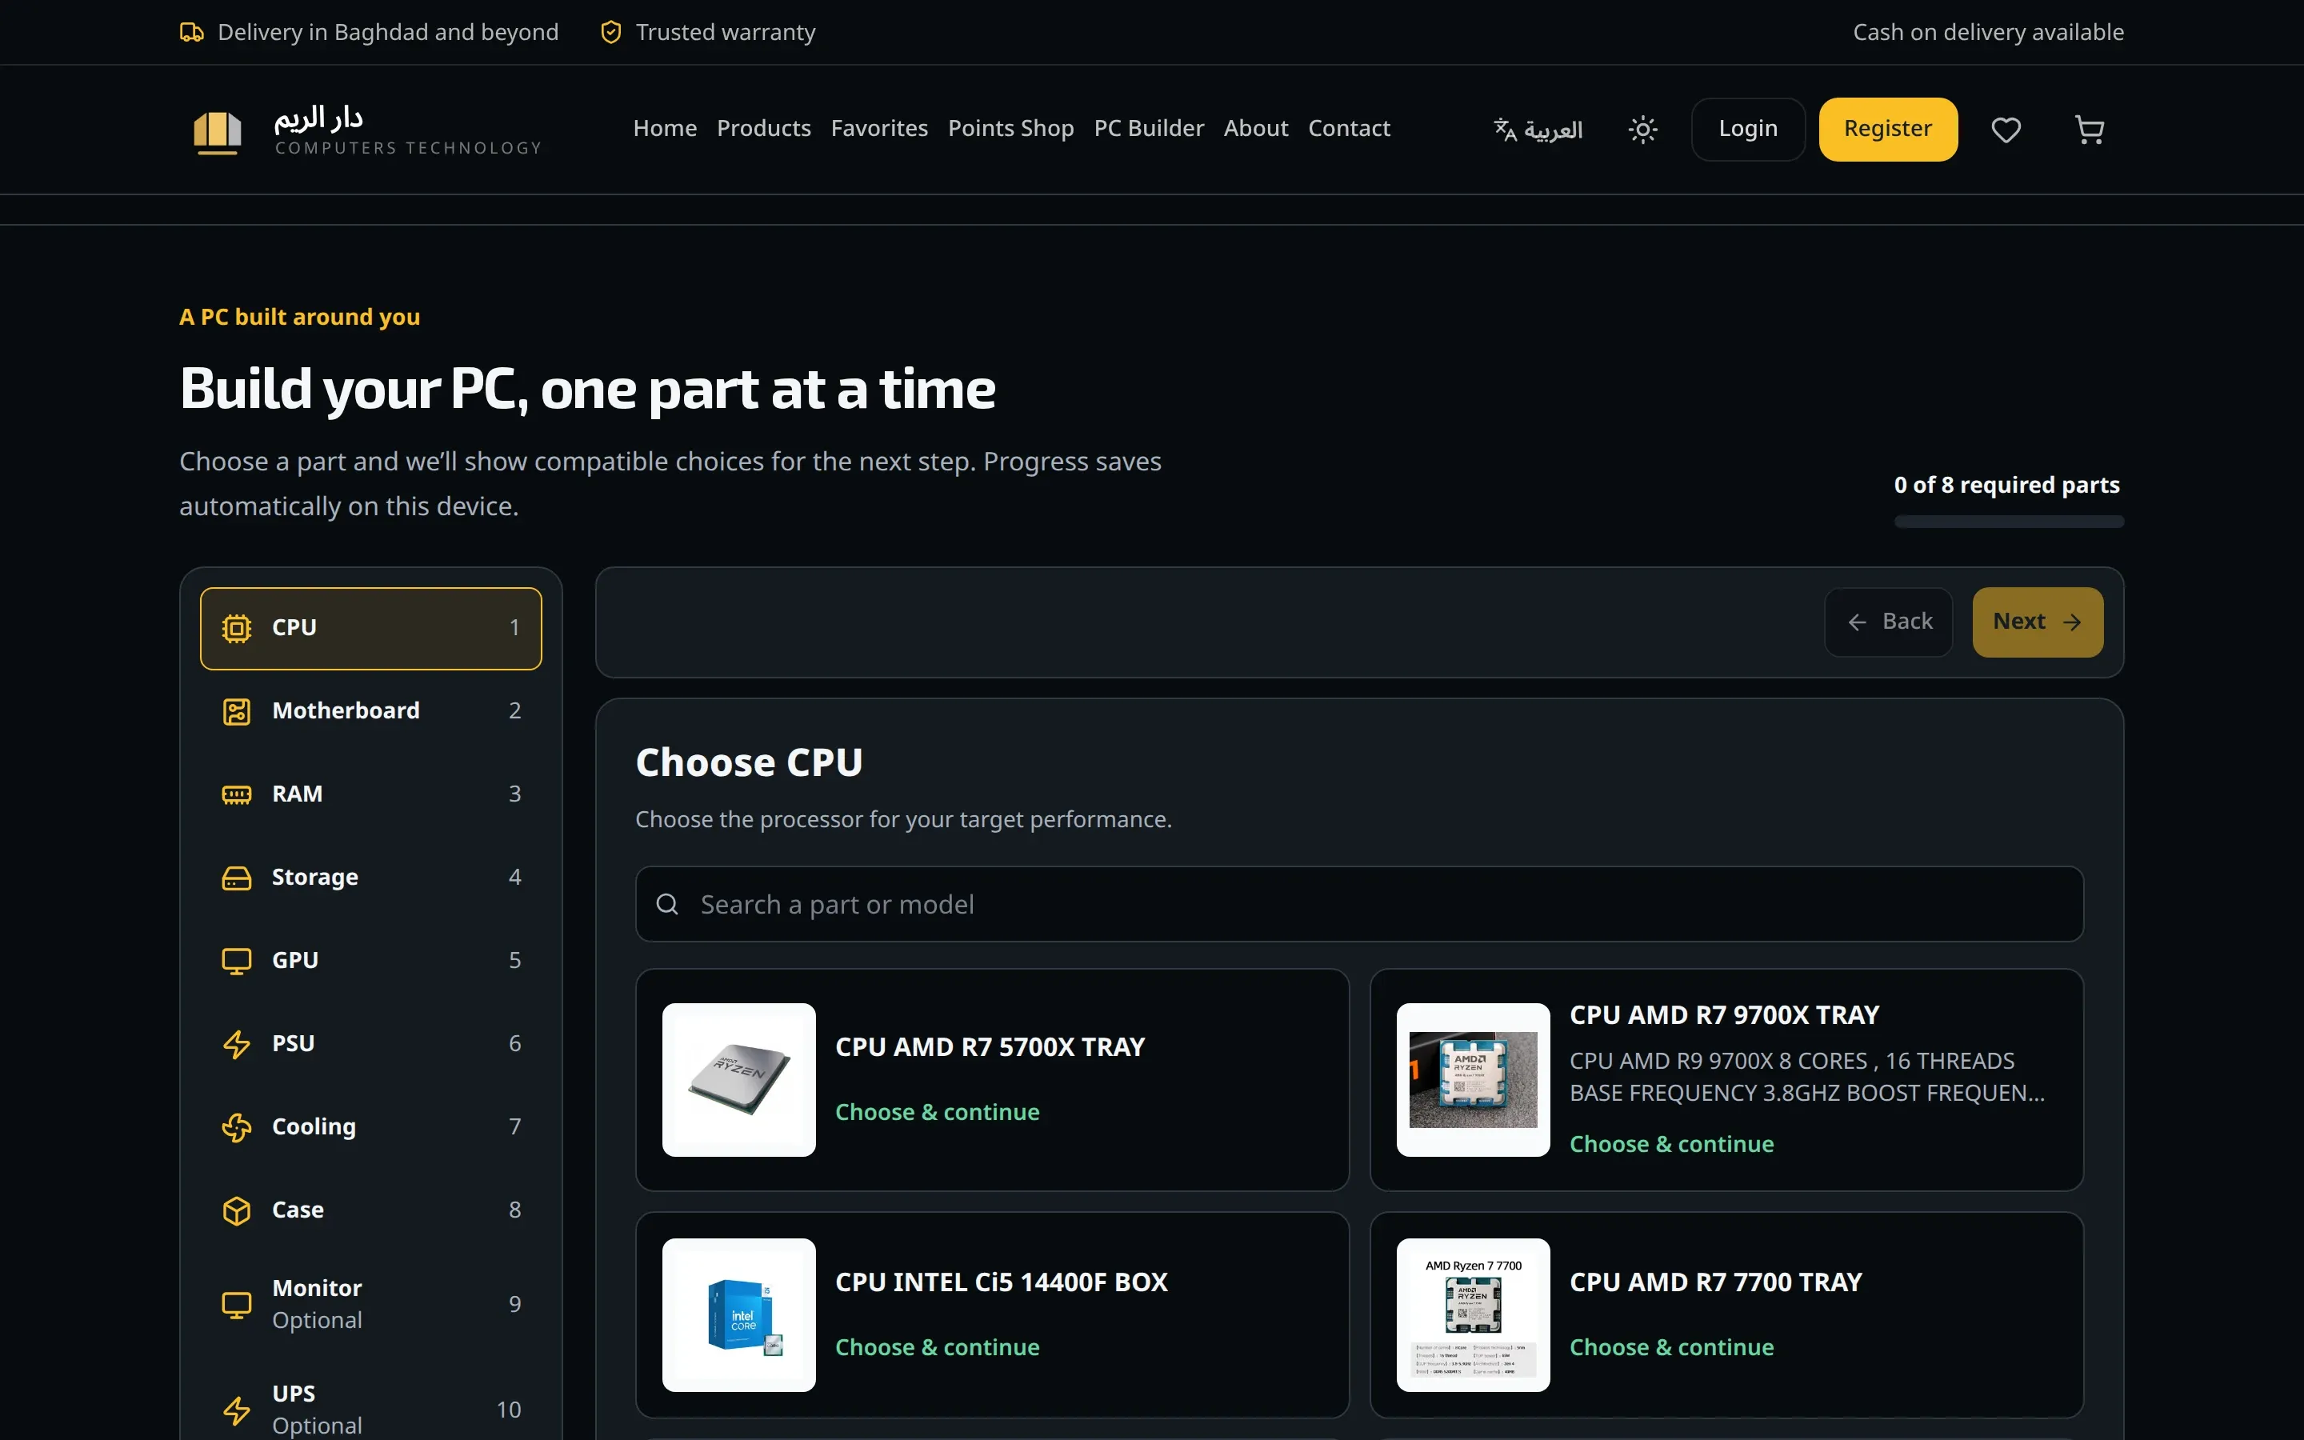Open the Points Shop menu item

(1010, 129)
